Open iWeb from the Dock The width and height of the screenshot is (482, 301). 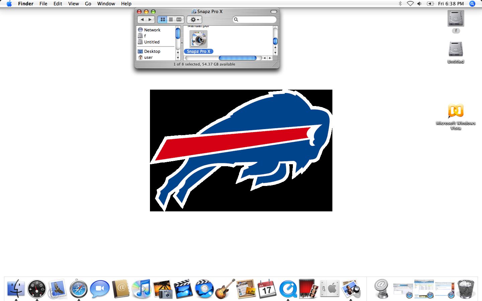[x=246, y=289]
